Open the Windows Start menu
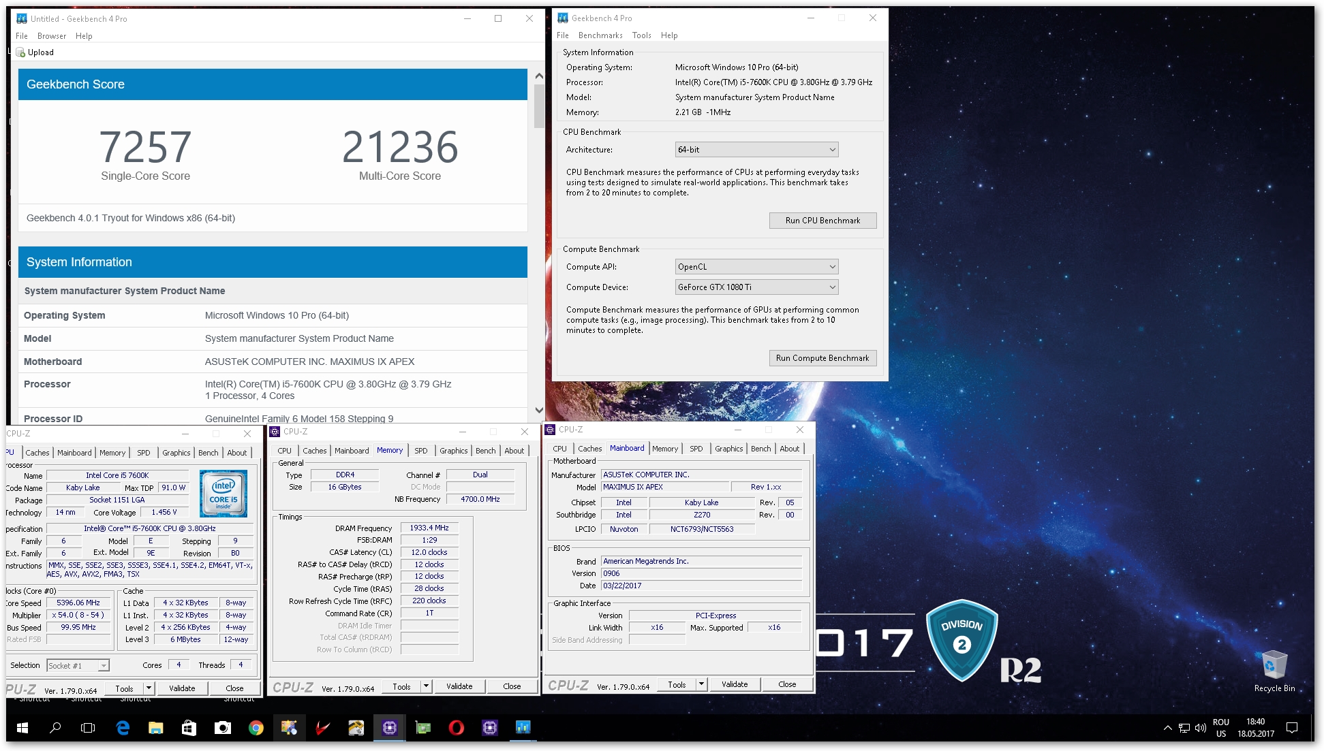Viewport: 1324px width, 751px height. coord(22,728)
